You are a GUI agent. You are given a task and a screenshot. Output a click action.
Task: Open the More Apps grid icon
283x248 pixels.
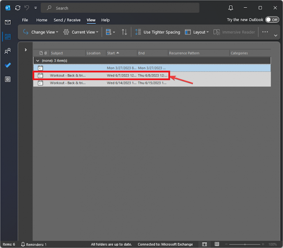pos(8,79)
